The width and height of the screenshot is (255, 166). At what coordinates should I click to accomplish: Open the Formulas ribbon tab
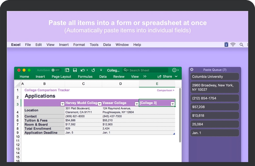[x=85, y=76]
